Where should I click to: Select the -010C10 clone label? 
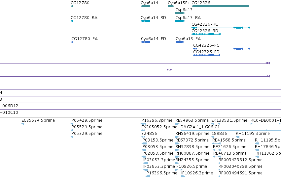click(x=9, y=113)
